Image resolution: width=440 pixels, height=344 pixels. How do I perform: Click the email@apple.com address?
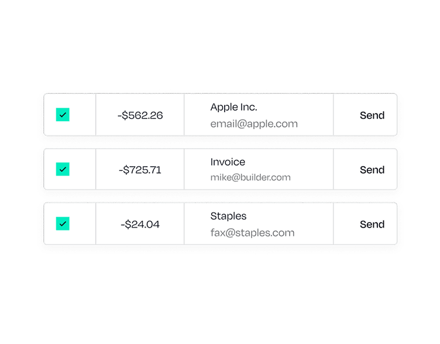(254, 124)
